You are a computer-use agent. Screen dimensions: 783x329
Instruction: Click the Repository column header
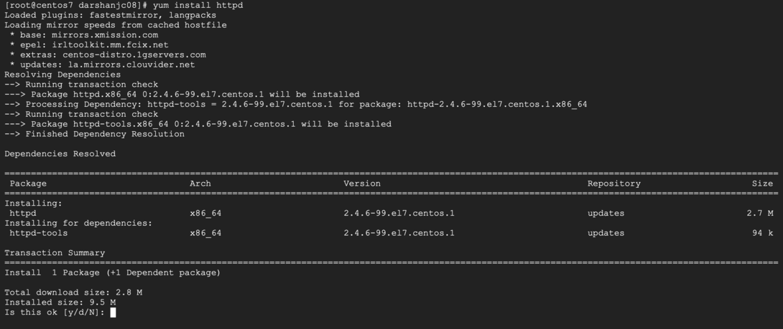pyautogui.click(x=613, y=183)
